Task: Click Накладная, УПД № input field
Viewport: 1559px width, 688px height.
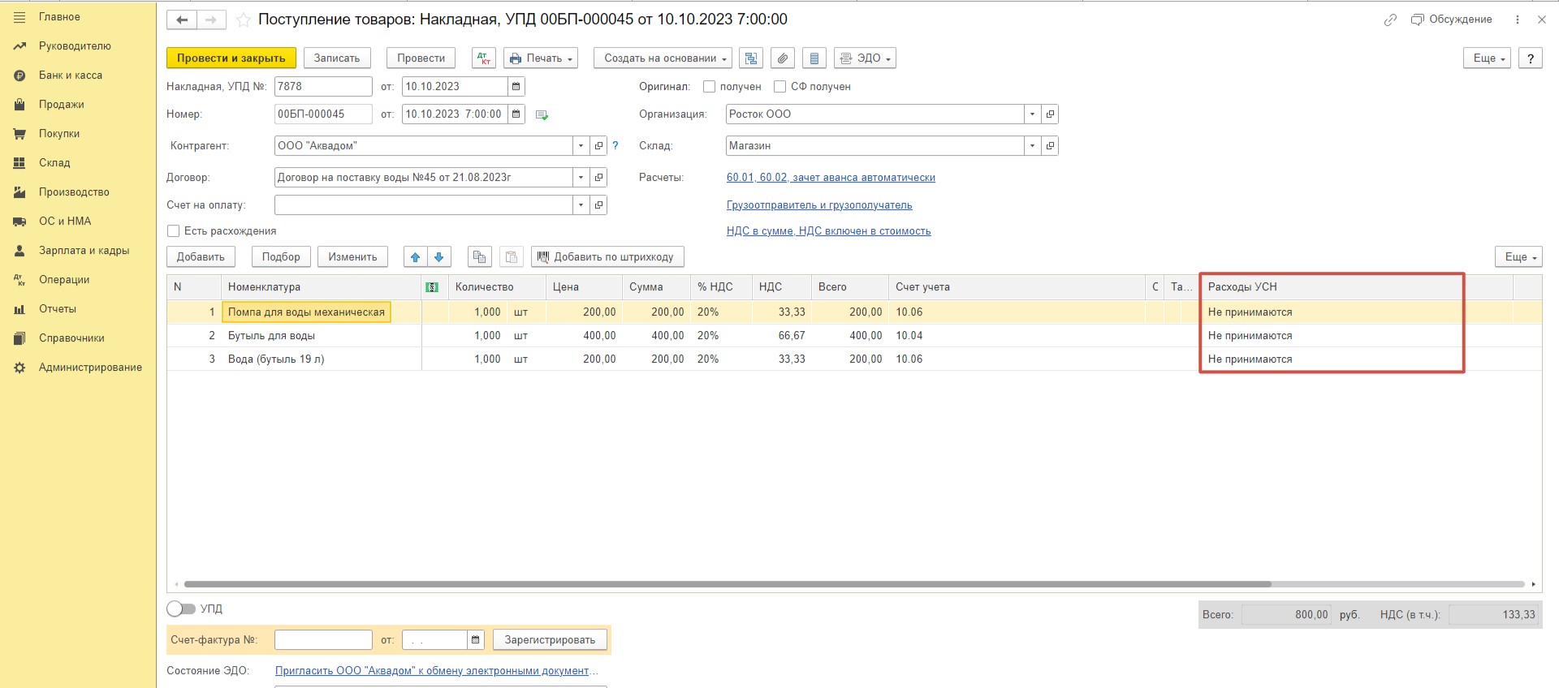Action: [323, 87]
